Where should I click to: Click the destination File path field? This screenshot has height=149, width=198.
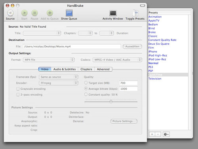[72, 47]
